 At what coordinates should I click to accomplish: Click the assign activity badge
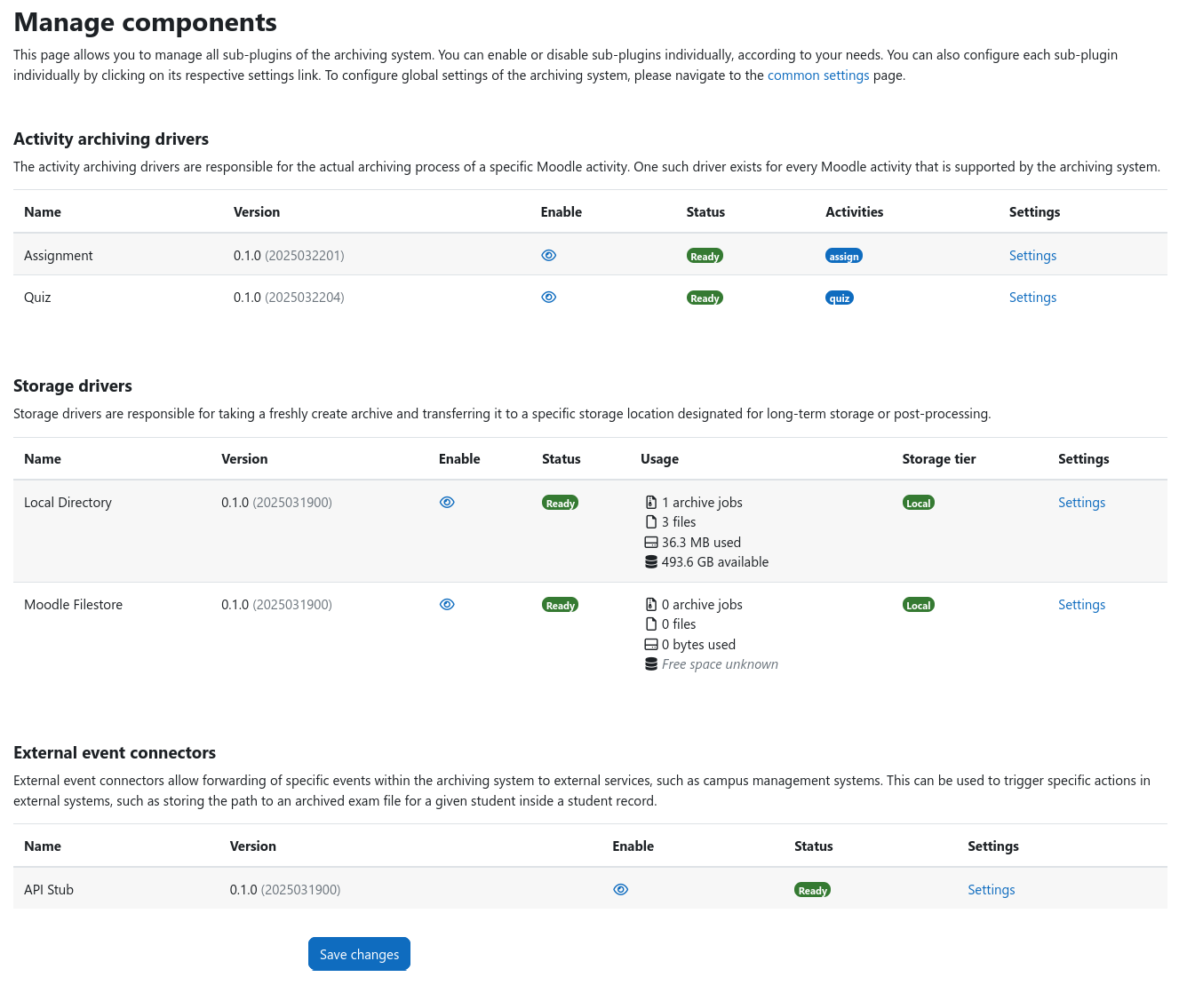pos(843,256)
